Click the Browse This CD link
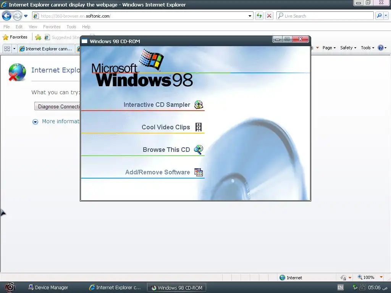 (166, 150)
